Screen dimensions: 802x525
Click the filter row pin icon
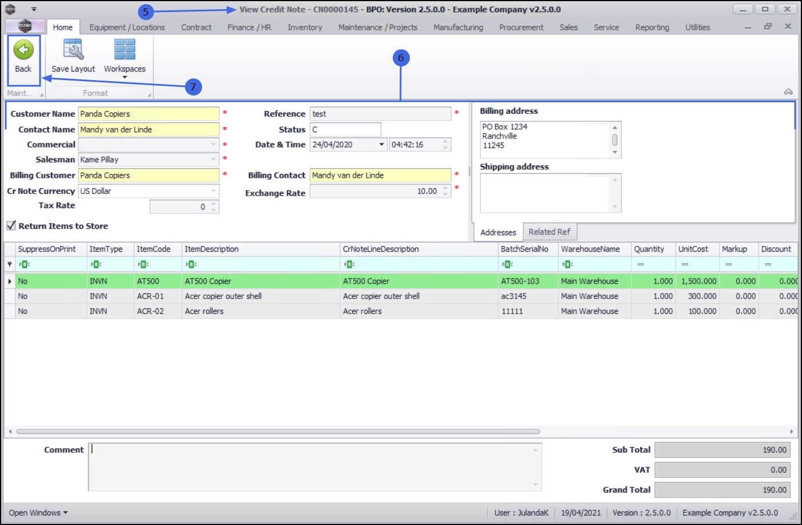click(x=10, y=264)
